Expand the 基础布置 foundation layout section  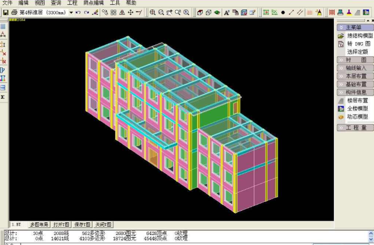coord(355,84)
